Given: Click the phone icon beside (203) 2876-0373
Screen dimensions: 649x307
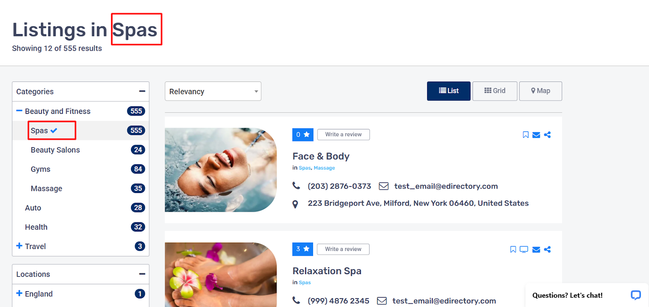Looking at the screenshot, I should tap(296, 186).
